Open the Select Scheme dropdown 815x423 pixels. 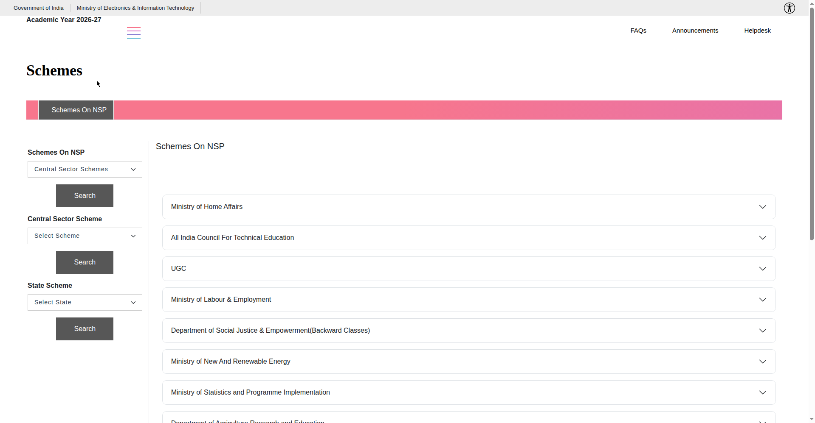[85, 236]
